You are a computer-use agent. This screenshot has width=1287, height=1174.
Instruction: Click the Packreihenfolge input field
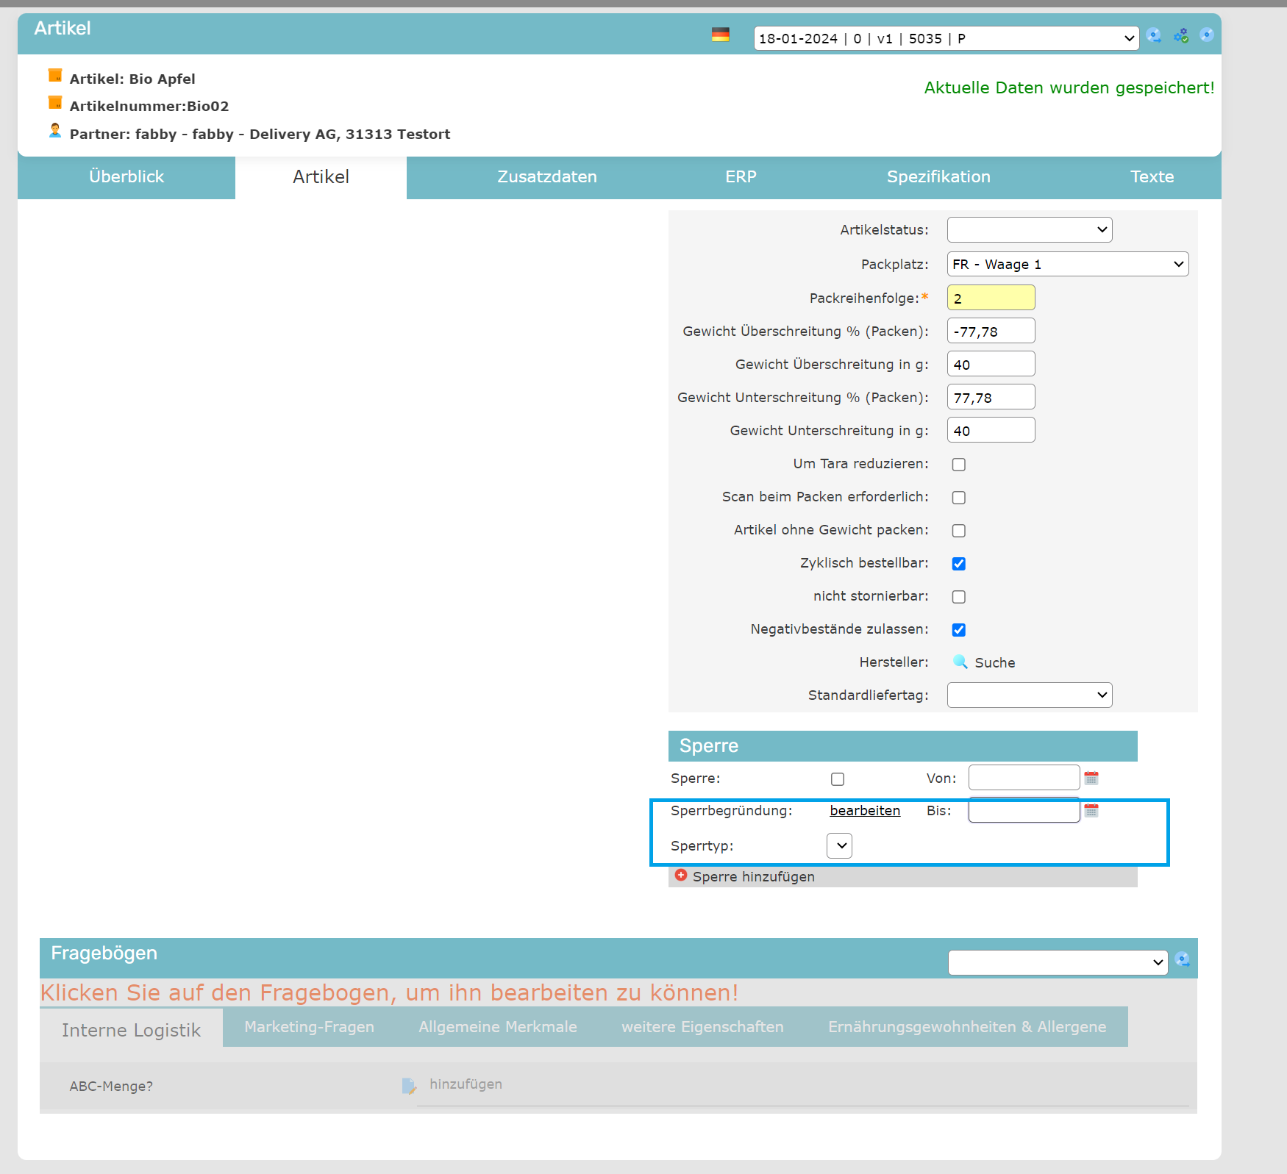[991, 298]
